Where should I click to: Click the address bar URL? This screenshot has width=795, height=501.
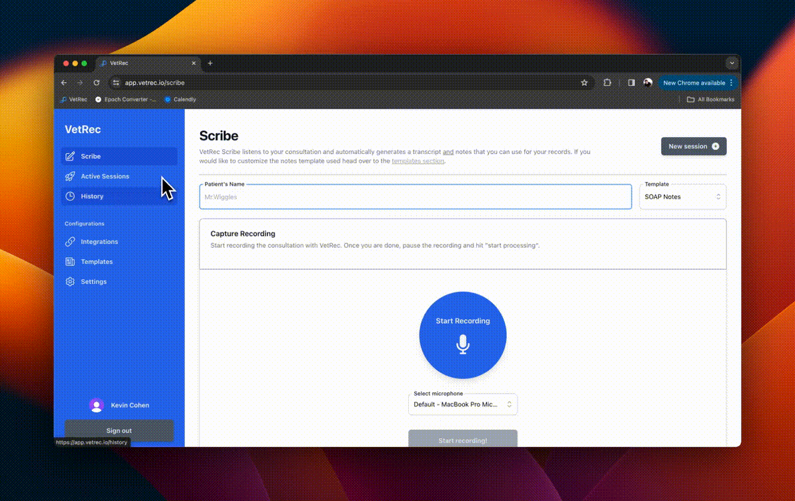(x=155, y=83)
